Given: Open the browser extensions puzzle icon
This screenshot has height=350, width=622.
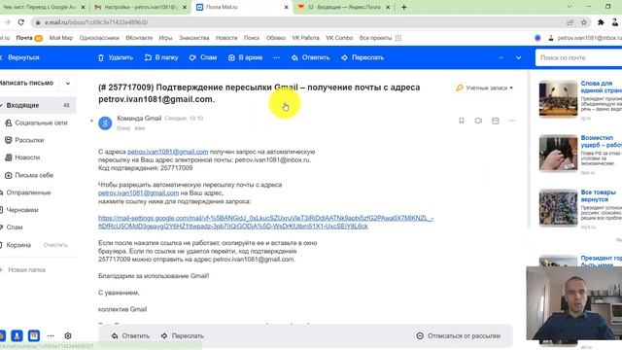Looking at the screenshot, I should point(601,22).
